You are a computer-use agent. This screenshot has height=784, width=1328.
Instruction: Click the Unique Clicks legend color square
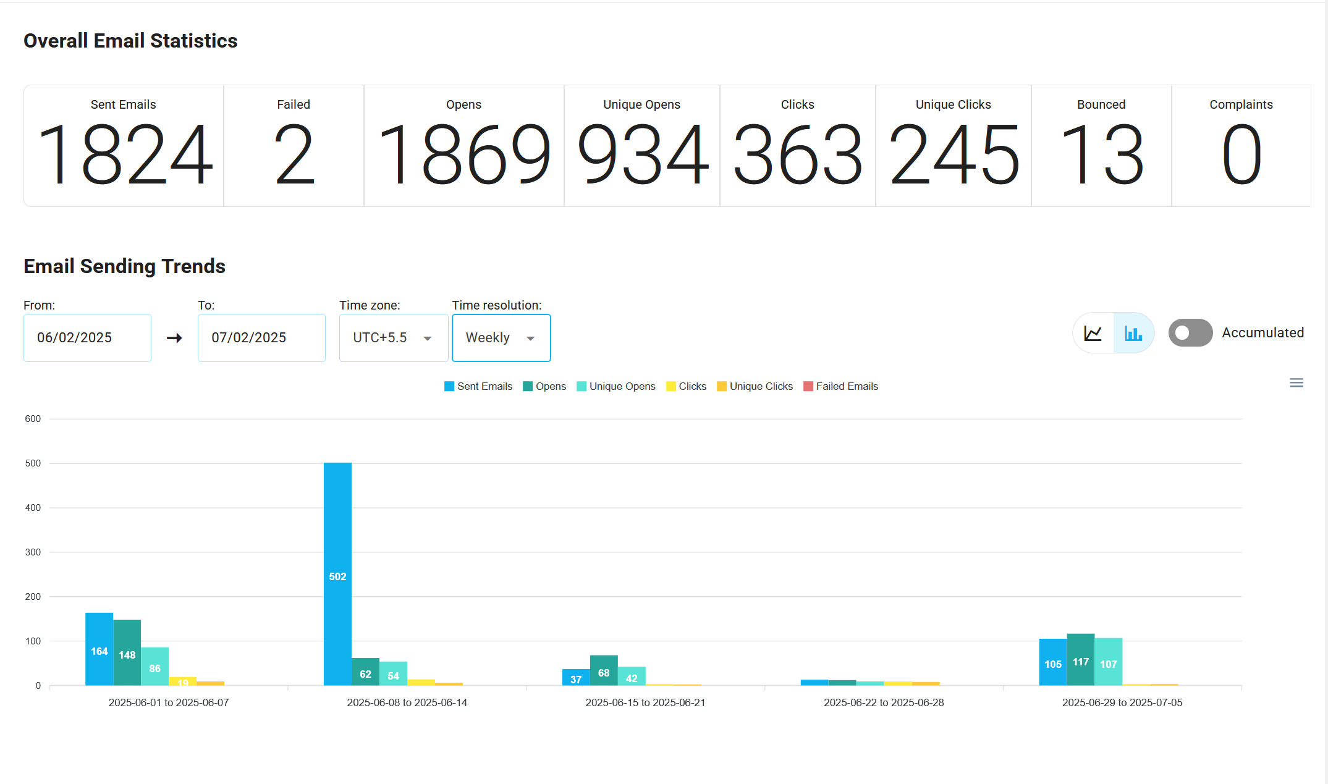coord(721,386)
